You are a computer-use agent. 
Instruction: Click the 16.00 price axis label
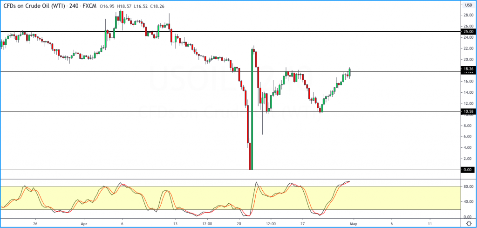[x=468, y=81]
